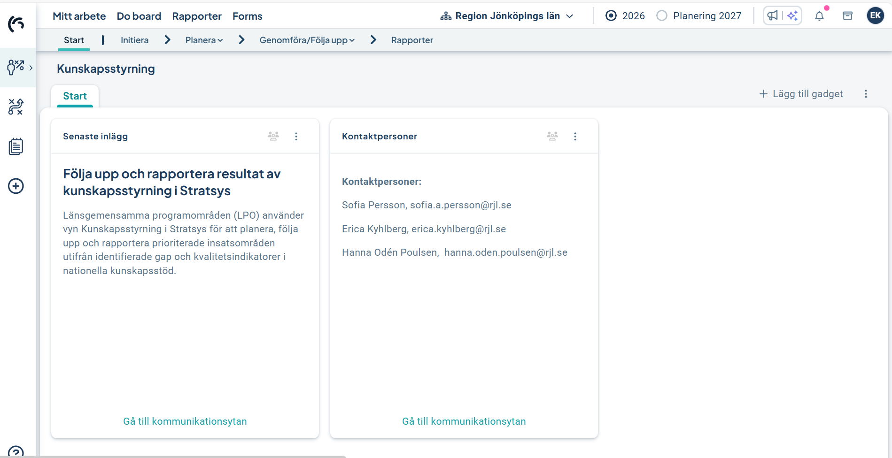
Task: Open Gå till kommunikationsytan under Senaste inlägg
Action: coord(185,421)
